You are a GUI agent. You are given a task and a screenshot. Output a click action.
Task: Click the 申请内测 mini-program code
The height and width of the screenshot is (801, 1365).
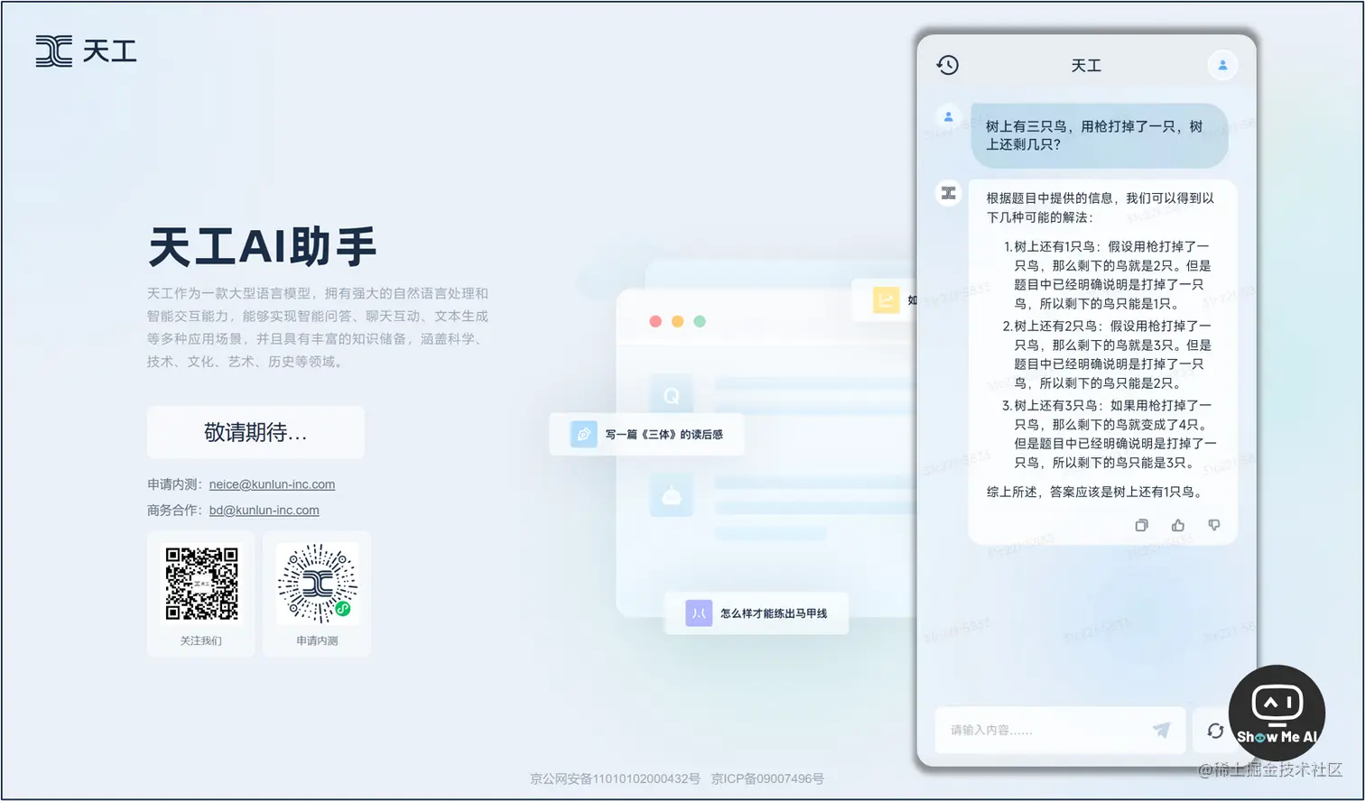coord(317,584)
